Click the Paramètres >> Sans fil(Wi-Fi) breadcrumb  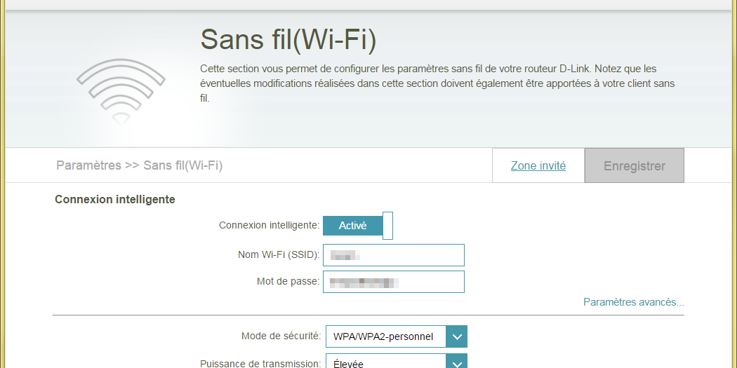[139, 166]
